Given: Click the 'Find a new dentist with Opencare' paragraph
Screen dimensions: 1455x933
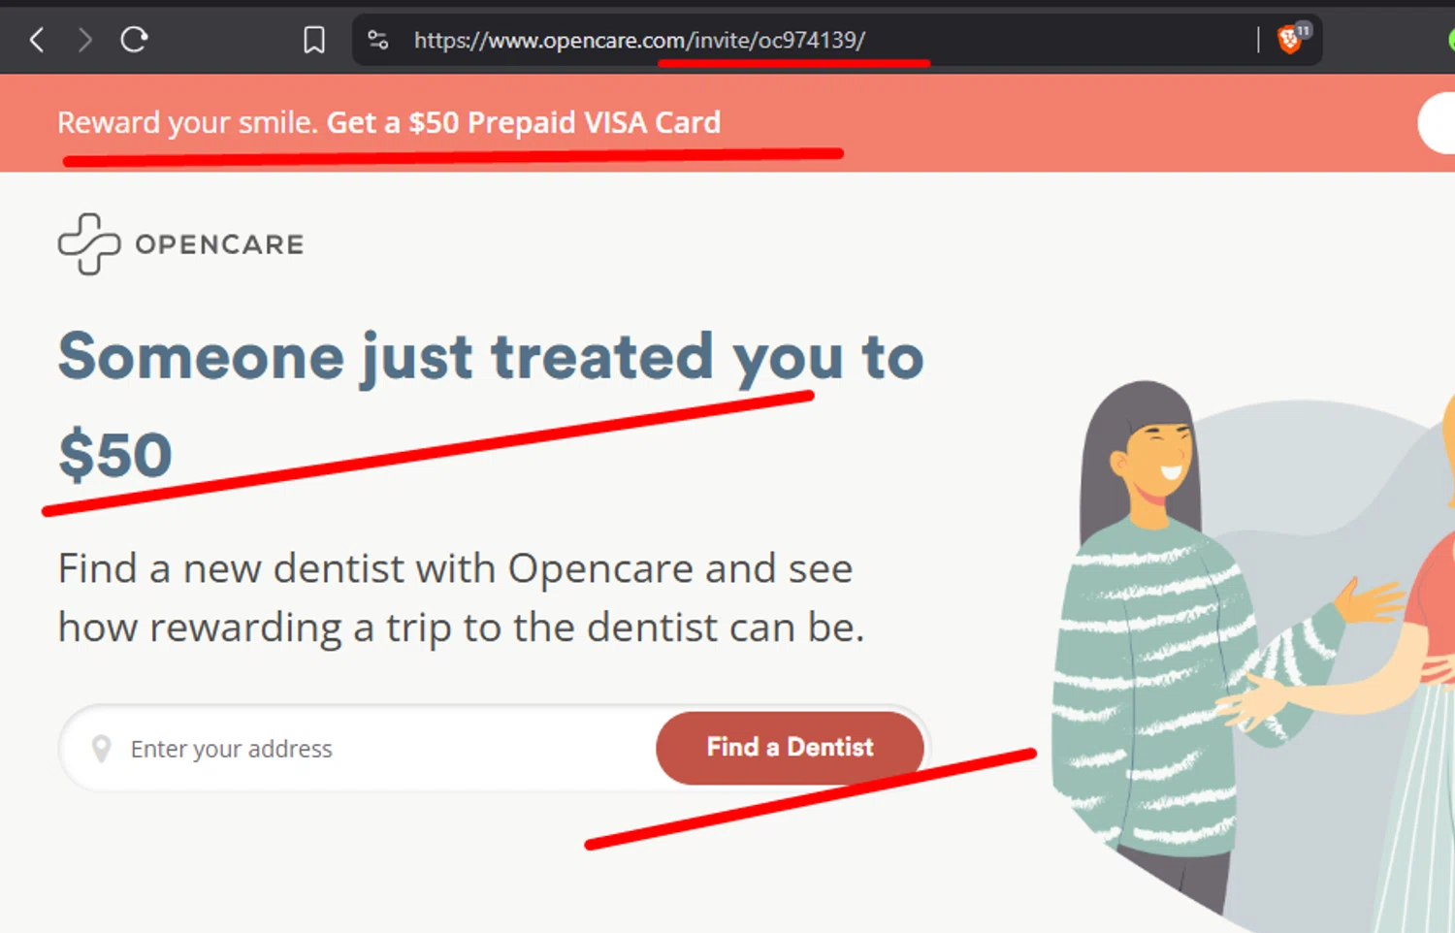Looking at the screenshot, I should (461, 597).
